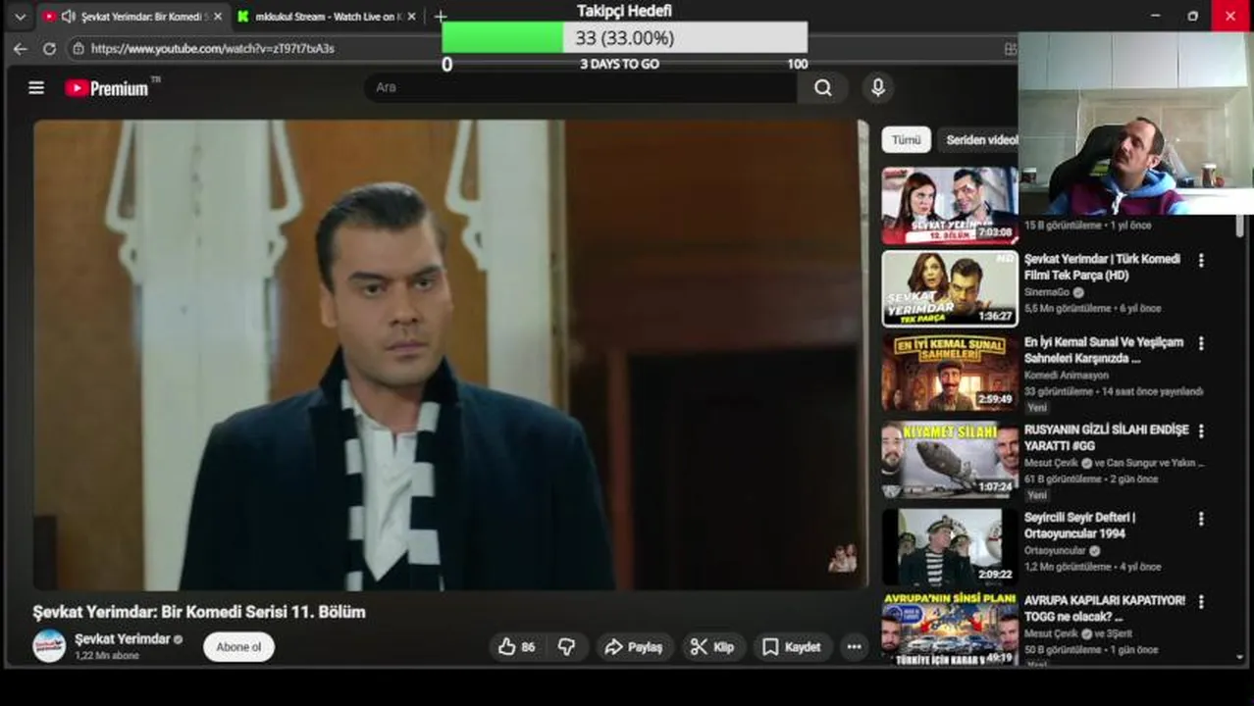Select the Tümü filter chip
This screenshot has height=706, width=1254.
906,140
